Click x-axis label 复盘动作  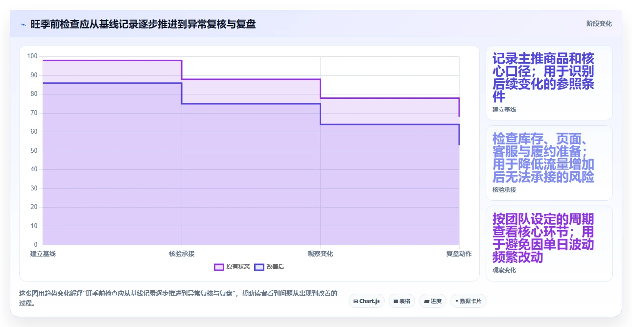click(459, 254)
